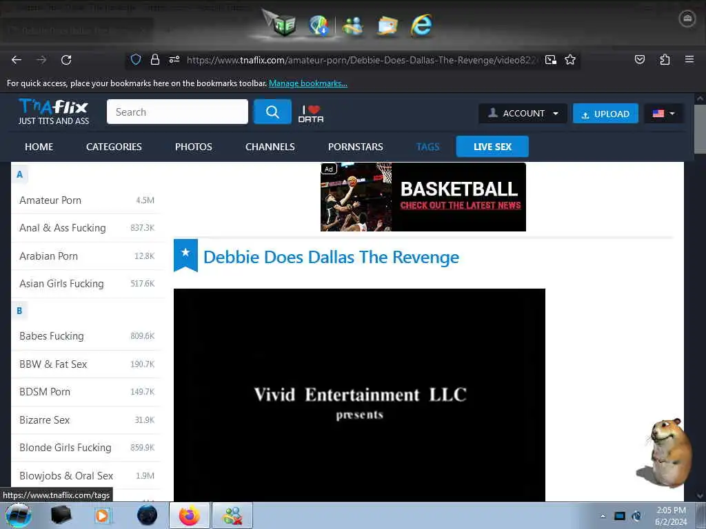
Task: Reload the page with the refresh icon
Action: [x=66, y=60]
